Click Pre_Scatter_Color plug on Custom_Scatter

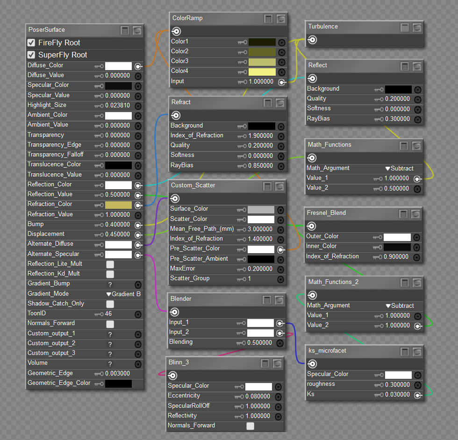click(280, 249)
